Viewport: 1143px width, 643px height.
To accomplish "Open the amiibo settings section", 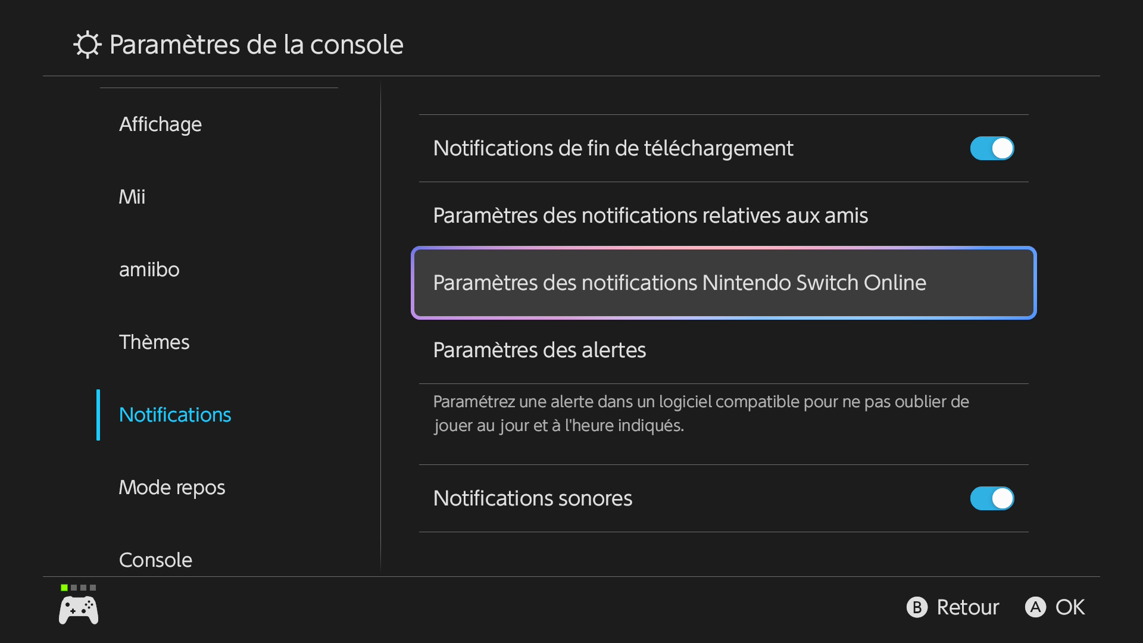I will pyautogui.click(x=149, y=270).
